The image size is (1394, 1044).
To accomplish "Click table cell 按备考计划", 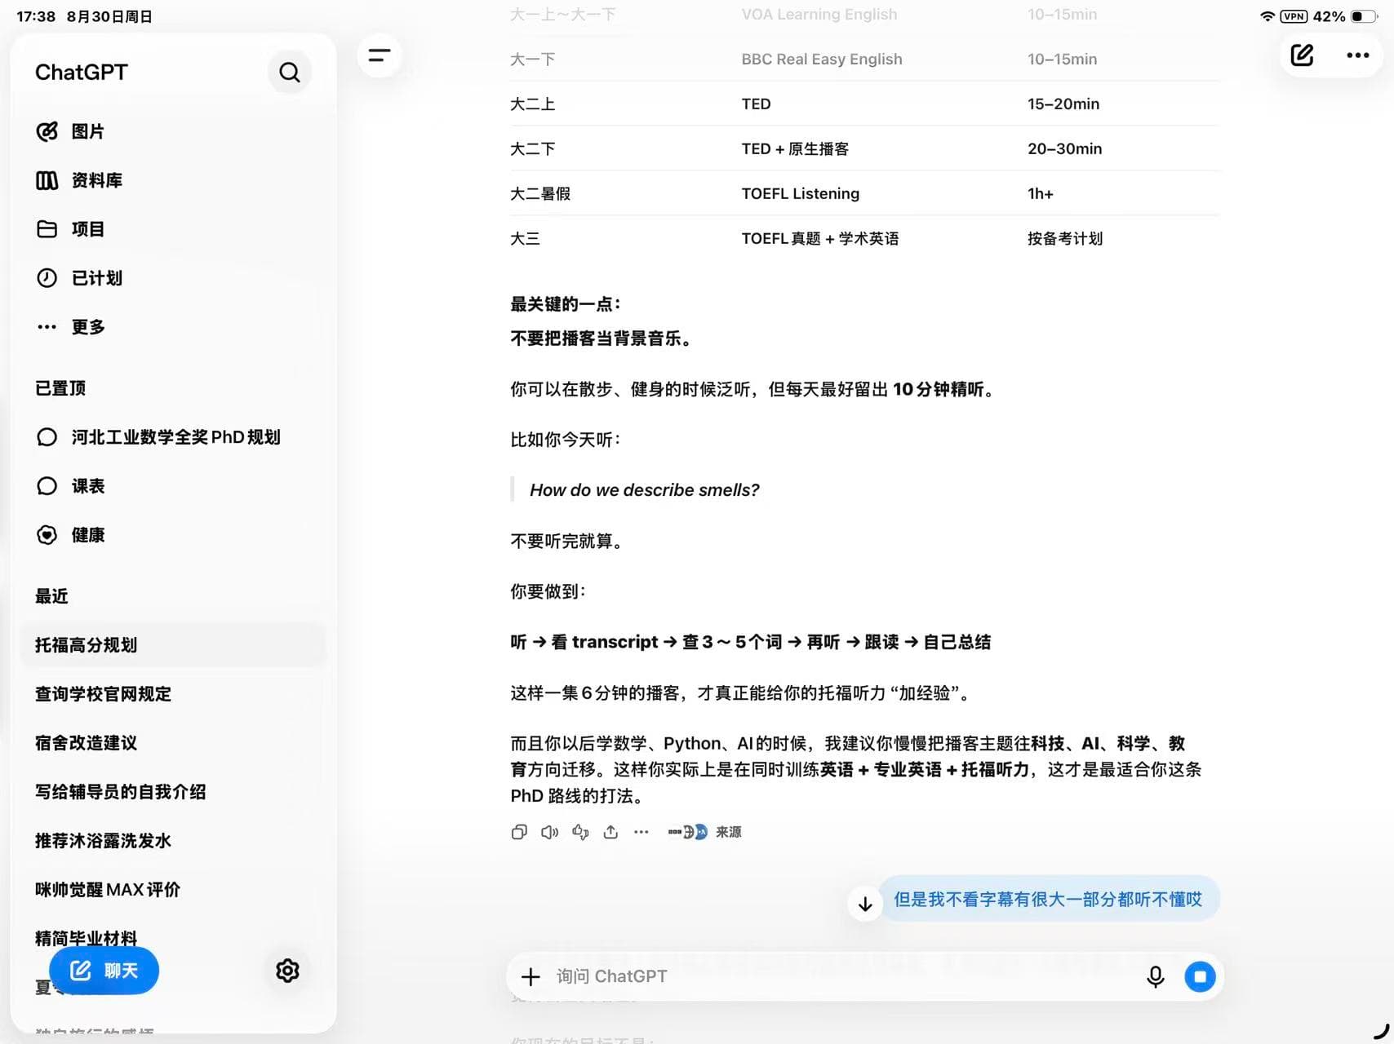I will pyautogui.click(x=1065, y=238).
